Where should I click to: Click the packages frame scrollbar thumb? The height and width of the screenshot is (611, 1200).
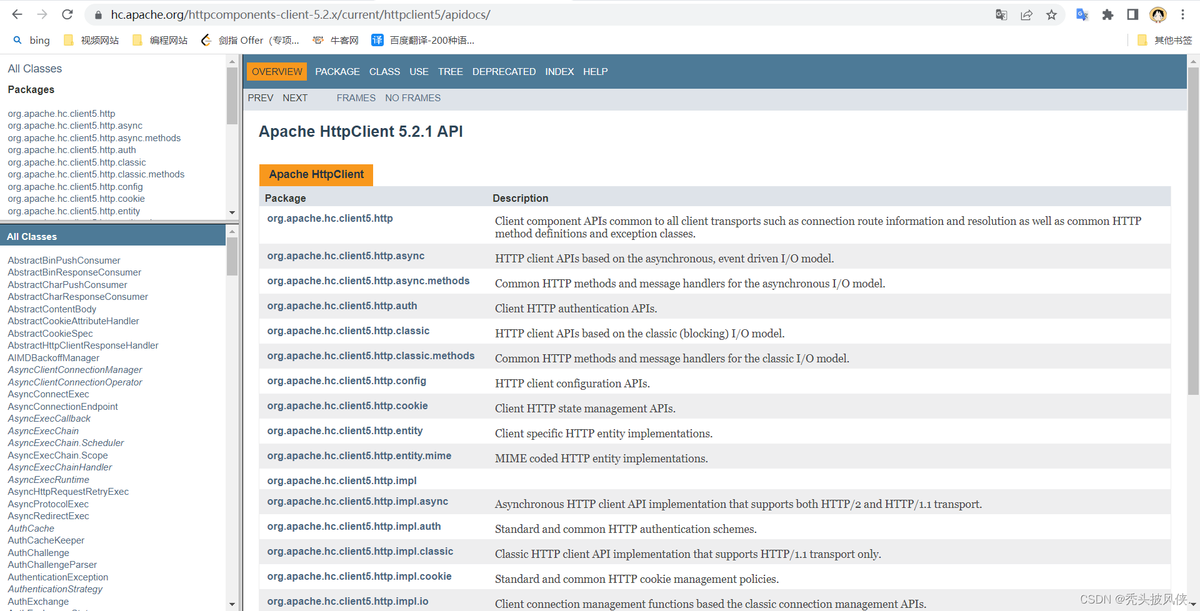232,96
